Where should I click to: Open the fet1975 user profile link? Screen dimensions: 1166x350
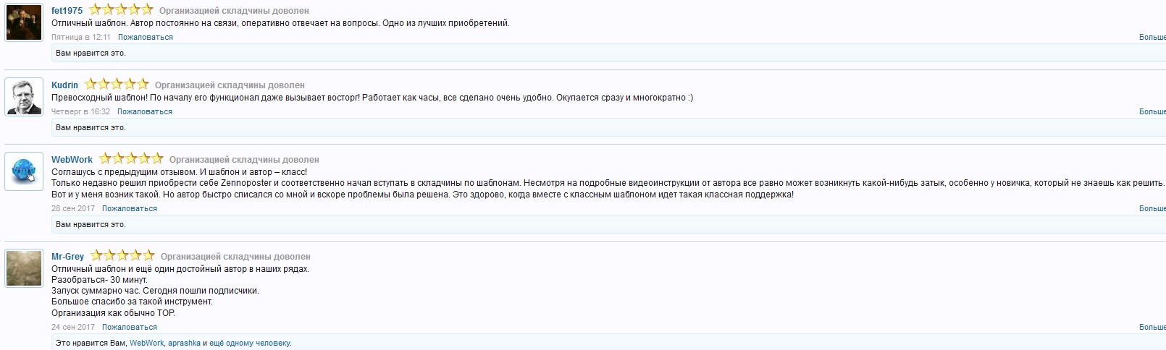pos(67,11)
